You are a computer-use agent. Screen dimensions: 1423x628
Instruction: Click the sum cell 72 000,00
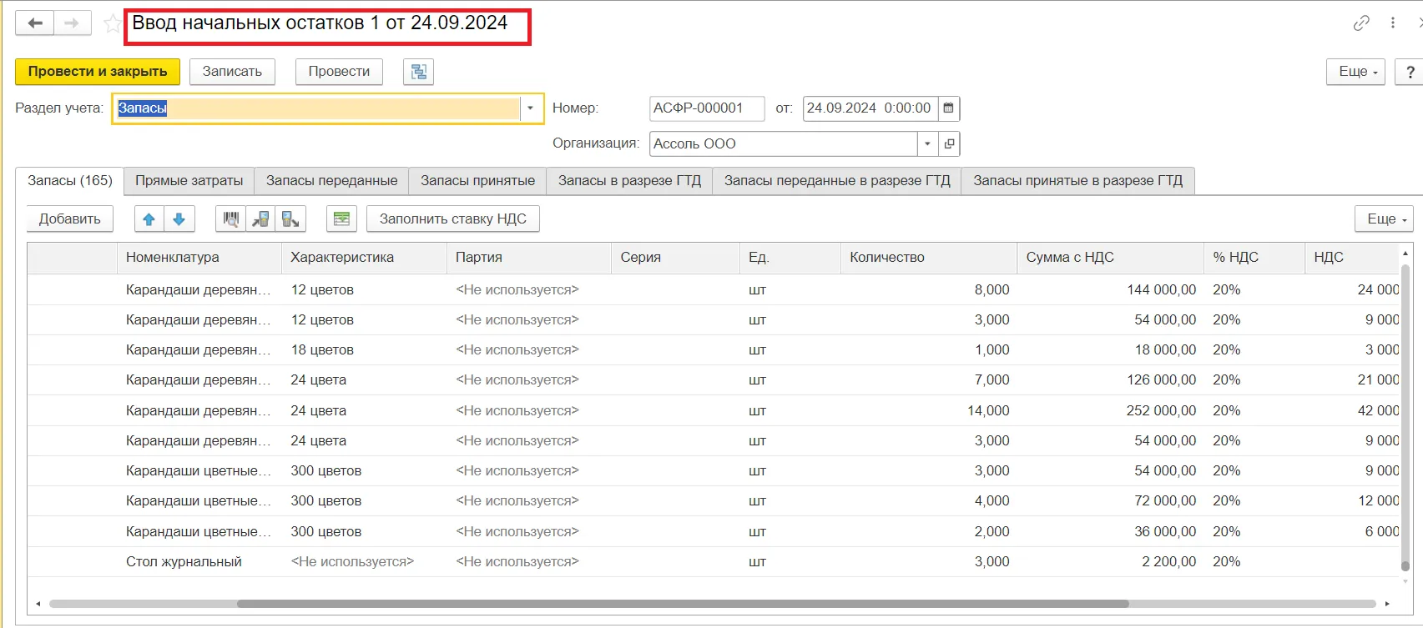click(1111, 501)
